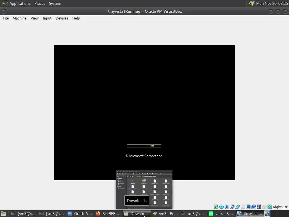Image resolution: width=289 pixels, height=217 pixels.
Task: Click the recording status icon
Action: [253, 207]
